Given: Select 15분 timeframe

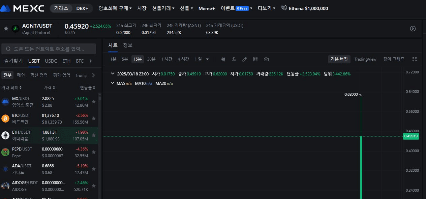Looking at the screenshot, I should pos(138,59).
